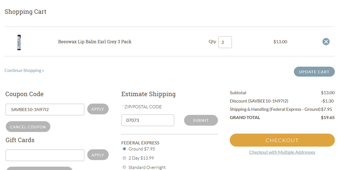Submit the ZIP code for shipping estimate
The height and width of the screenshot is (170, 342).
pyautogui.click(x=201, y=120)
